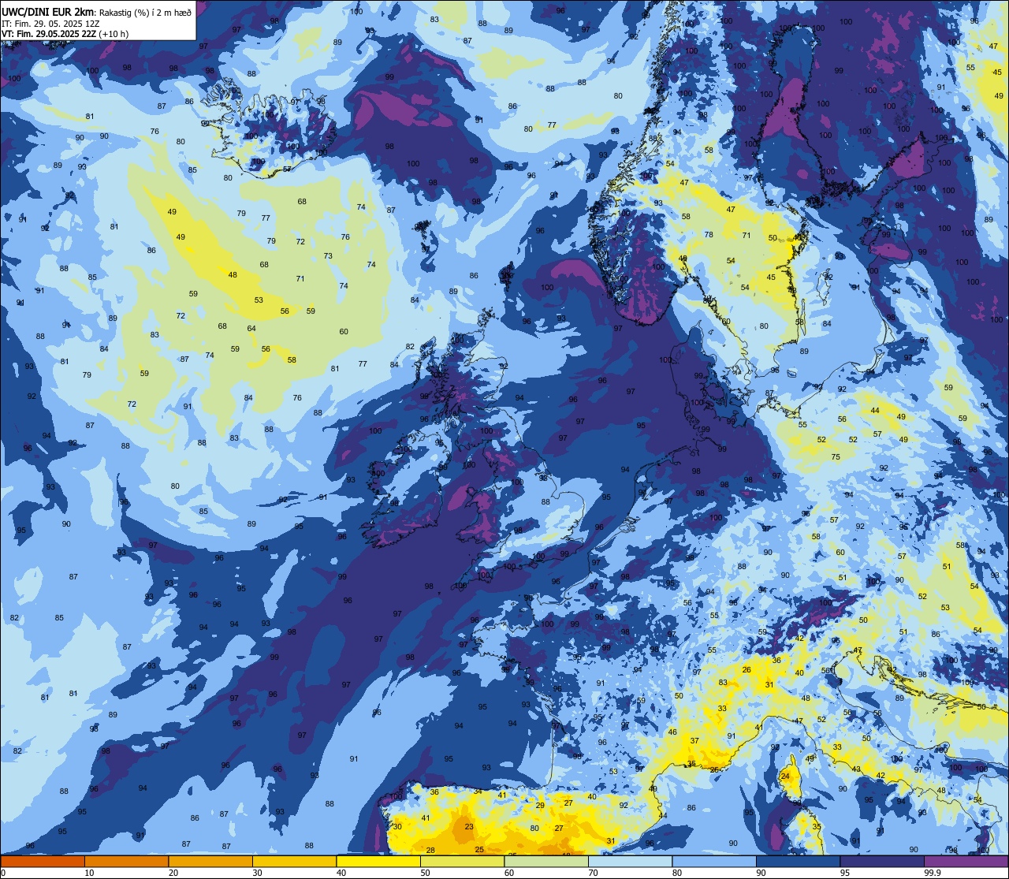Click the legend scale label "95" below the map
Image resolution: width=1009 pixels, height=879 pixels.
pyautogui.click(x=845, y=873)
